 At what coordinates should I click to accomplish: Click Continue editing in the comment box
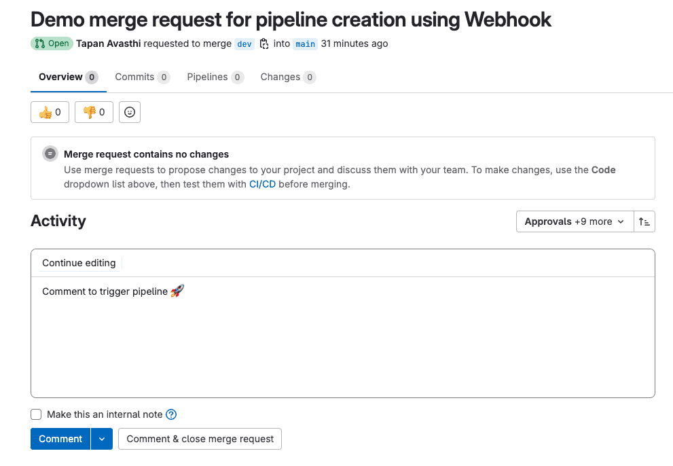coord(79,263)
